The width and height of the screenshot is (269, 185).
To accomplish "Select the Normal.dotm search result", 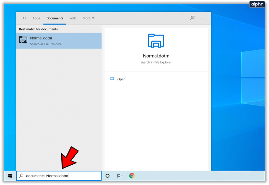I will point(59,41).
